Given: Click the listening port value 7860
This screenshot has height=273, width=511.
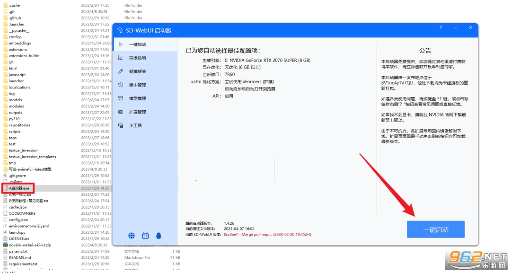Looking at the screenshot, I should tap(229, 75).
